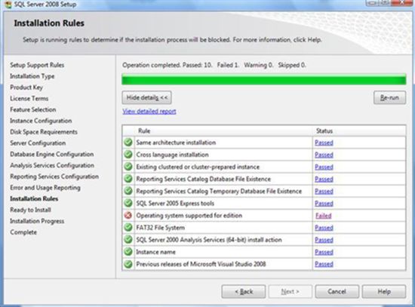This screenshot has height=307, width=415.
Task: Click the Rule column header
Action: point(144,130)
